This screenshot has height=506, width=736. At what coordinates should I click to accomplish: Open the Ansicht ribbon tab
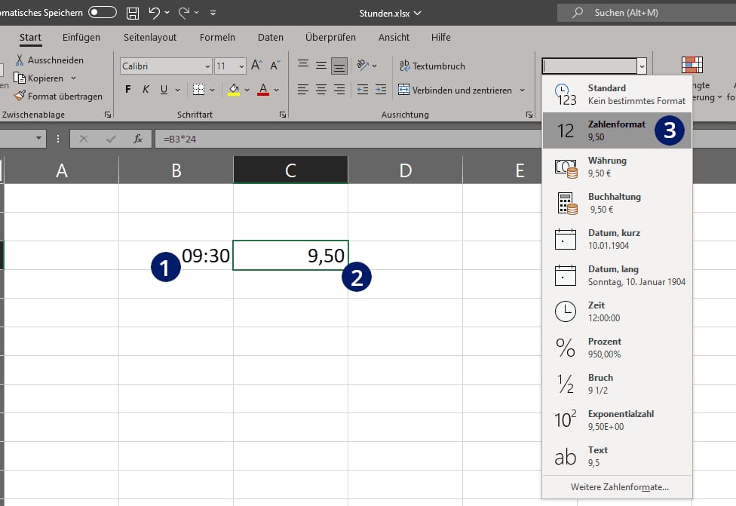394,38
